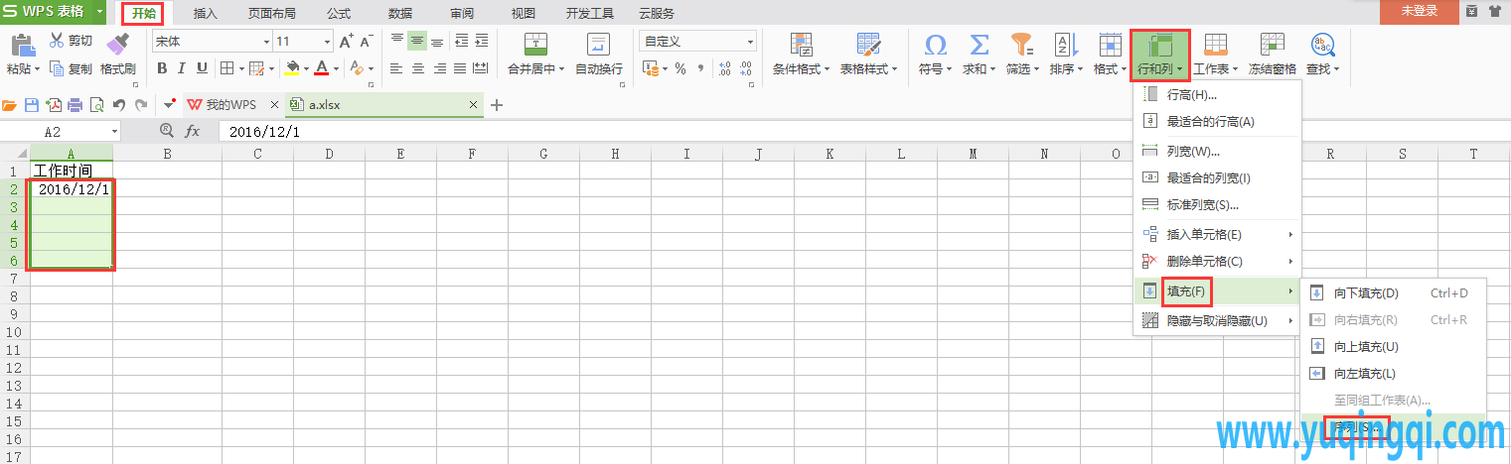Click the Copy (复制) icon

pos(57,68)
